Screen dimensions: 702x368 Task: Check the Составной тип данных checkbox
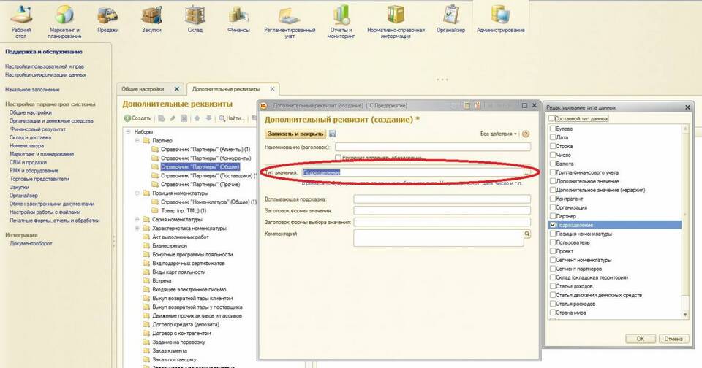(x=552, y=119)
